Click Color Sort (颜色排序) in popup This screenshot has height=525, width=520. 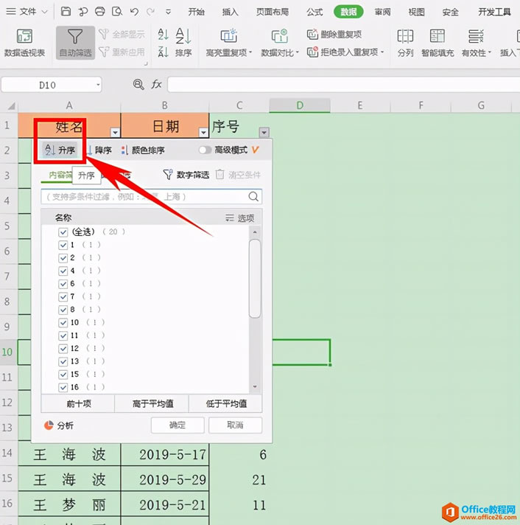point(143,150)
